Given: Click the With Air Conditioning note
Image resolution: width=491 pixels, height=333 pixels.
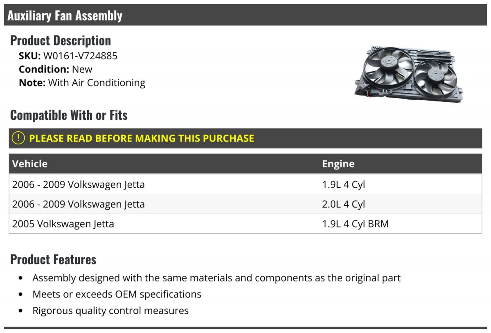Looking at the screenshot, I should [97, 83].
